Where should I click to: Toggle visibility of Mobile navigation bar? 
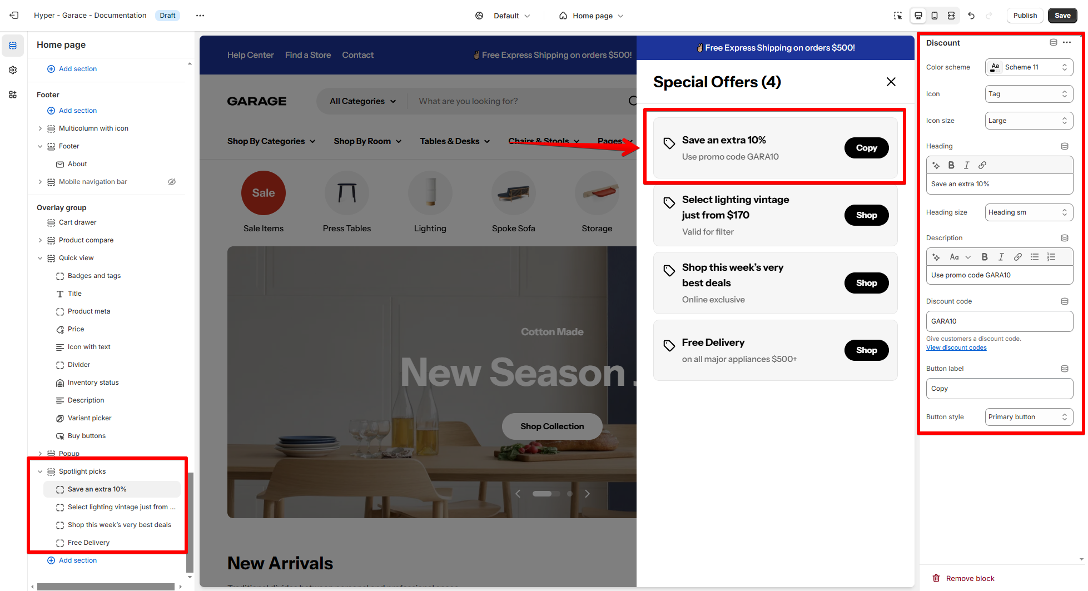[172, 182]
